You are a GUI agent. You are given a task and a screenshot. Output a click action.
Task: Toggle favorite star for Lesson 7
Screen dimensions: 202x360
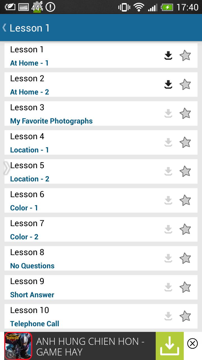[x=185, y=229]
